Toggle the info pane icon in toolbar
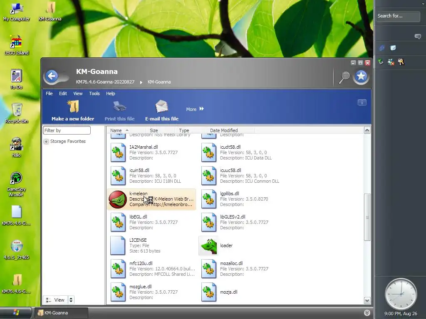The height and width of the screenshot is (319, 426). click(x=362, y=102)
